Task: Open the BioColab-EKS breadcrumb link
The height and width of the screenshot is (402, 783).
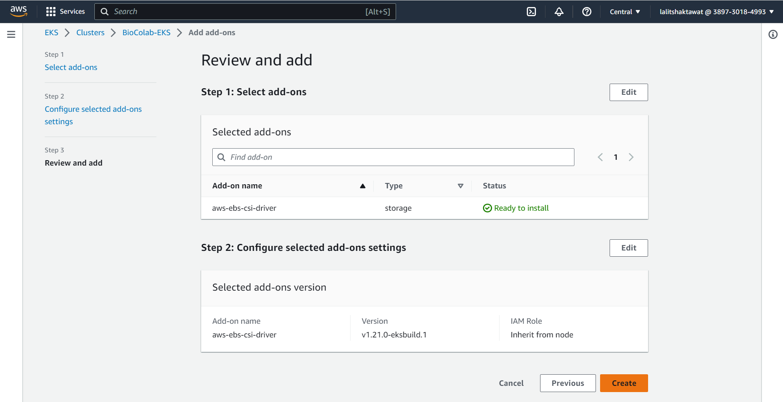Action: pyautogui.click(x=147, y=33)
